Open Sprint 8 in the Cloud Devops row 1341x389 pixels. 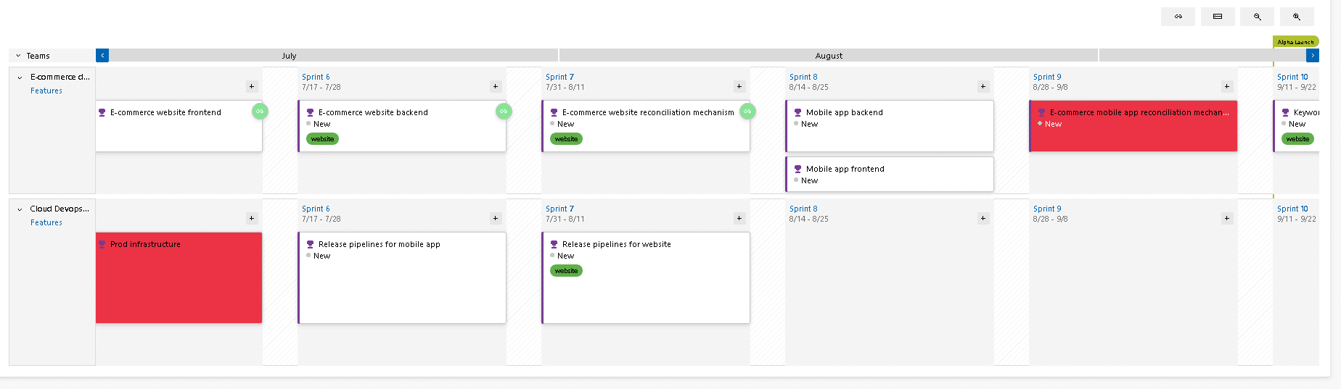pyautogui.click(x=803, y=209)
